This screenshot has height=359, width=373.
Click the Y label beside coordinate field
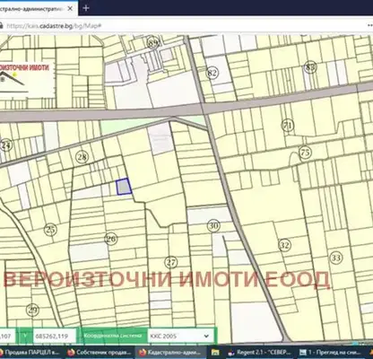(x=25, y=337)
